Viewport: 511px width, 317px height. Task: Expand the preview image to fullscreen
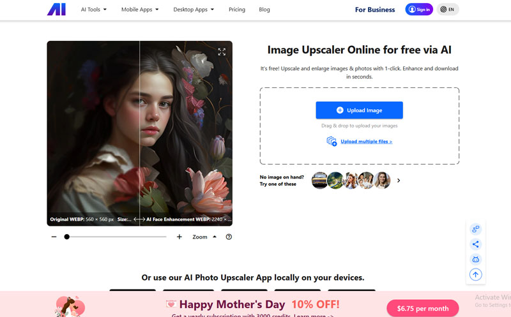coord(222,52)
